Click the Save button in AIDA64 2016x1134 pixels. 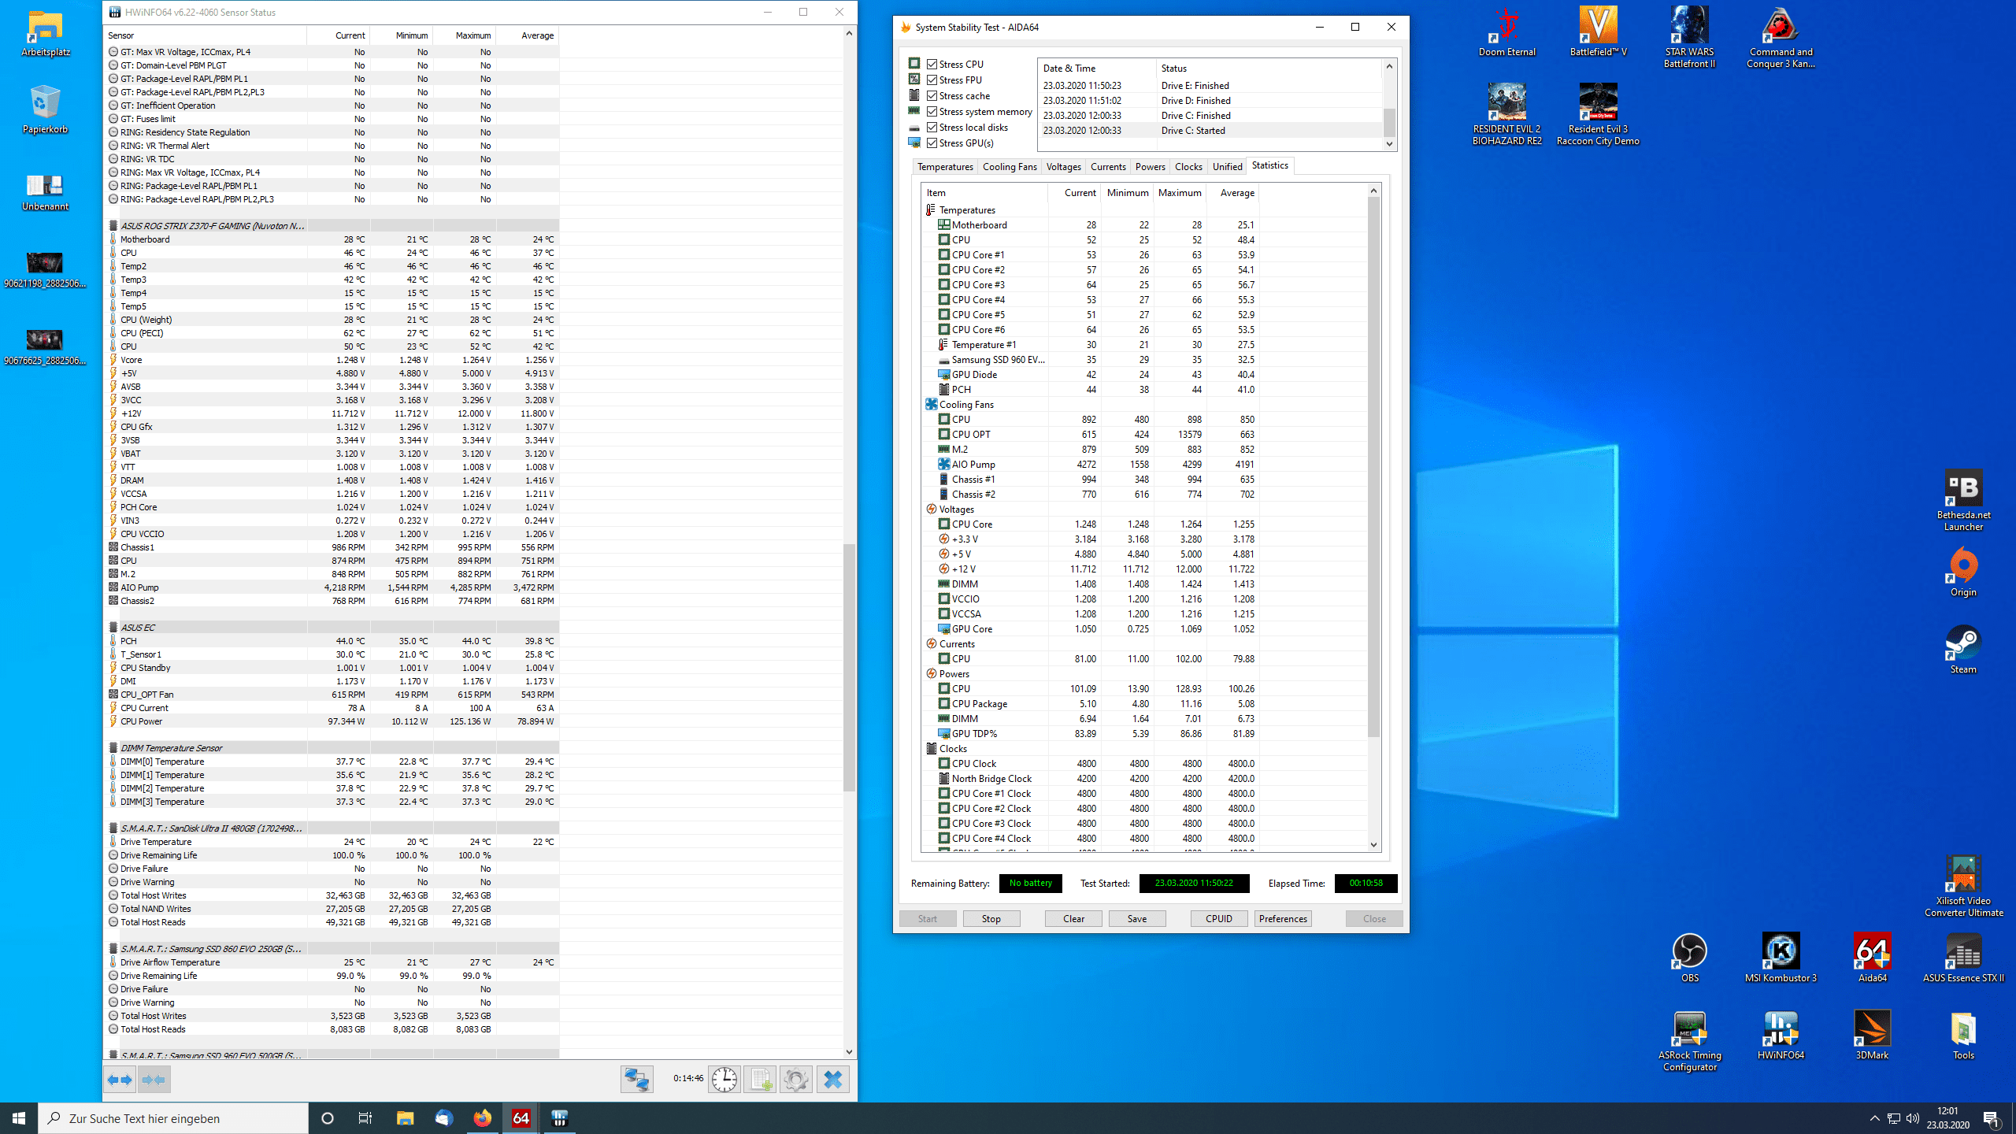click(x=1137, y=918)
